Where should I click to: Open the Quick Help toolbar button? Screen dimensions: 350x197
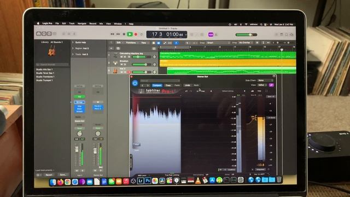49,34
